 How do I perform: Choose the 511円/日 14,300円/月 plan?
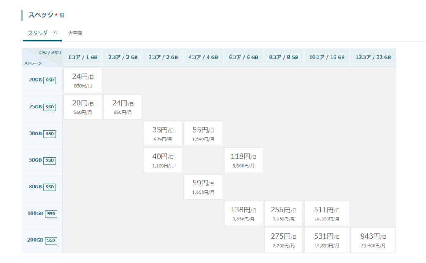[x=327, y=214]
